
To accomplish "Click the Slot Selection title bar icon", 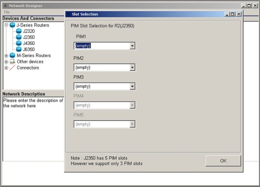I will coord(68,14).
